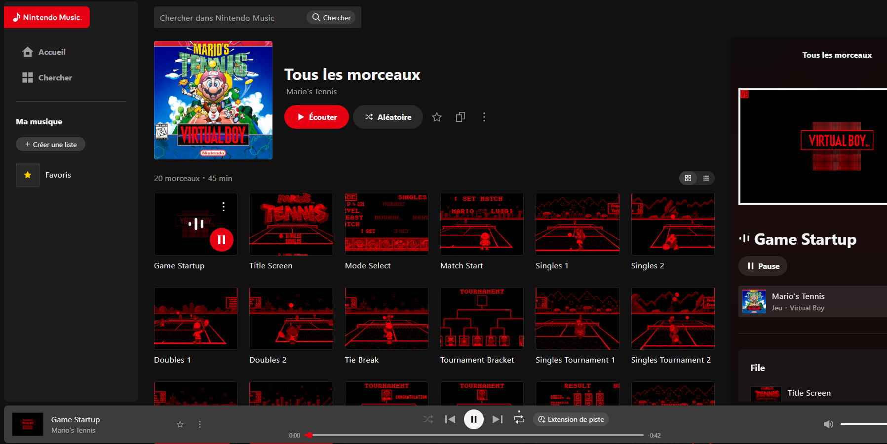Start playback with the Écouter button
887x444 pixels.
tap(316, 117)
